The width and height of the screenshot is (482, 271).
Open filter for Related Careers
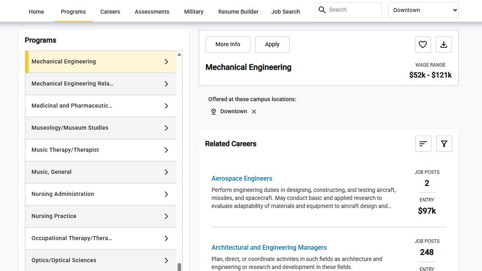point(444,144)
